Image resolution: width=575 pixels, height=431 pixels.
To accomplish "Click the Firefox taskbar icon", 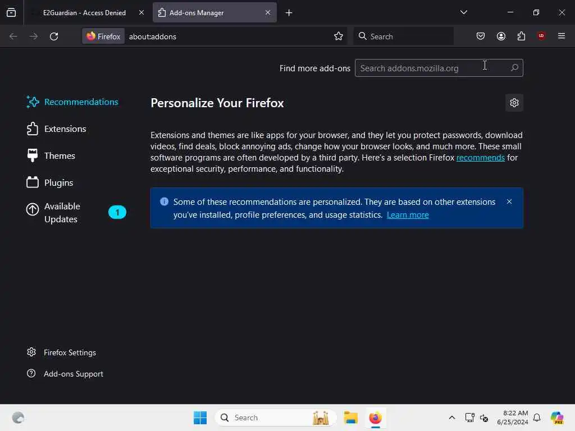I will 376,418.
